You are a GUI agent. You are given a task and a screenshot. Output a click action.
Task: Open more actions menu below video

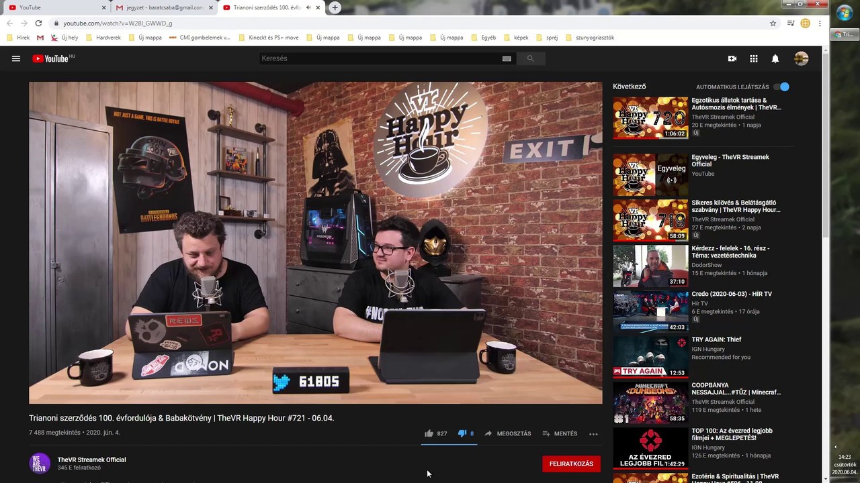pyautogui.click(x=593, y=434)
